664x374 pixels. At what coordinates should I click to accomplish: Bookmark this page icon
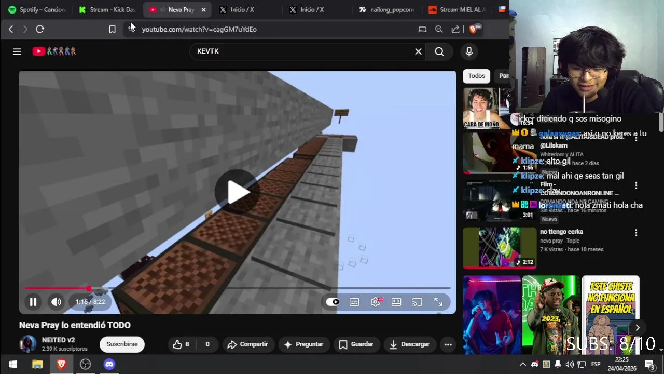[112, 29]
